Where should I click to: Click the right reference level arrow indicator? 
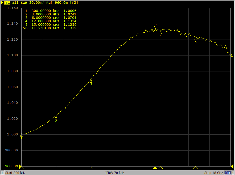[x=232, y=166]
